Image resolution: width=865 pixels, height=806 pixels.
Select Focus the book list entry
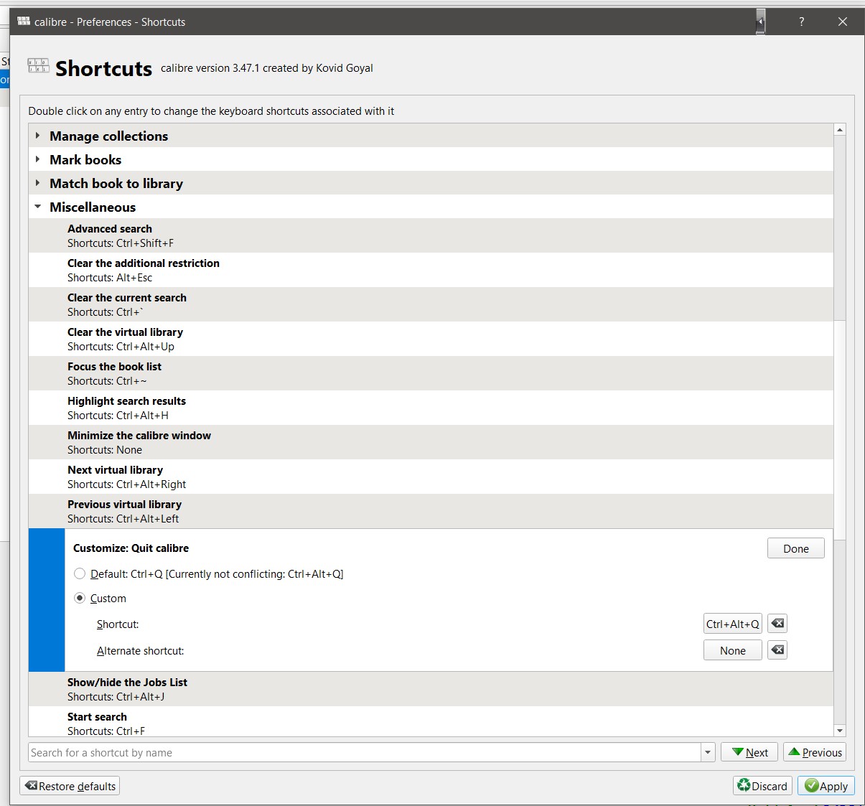coord(431,373)
